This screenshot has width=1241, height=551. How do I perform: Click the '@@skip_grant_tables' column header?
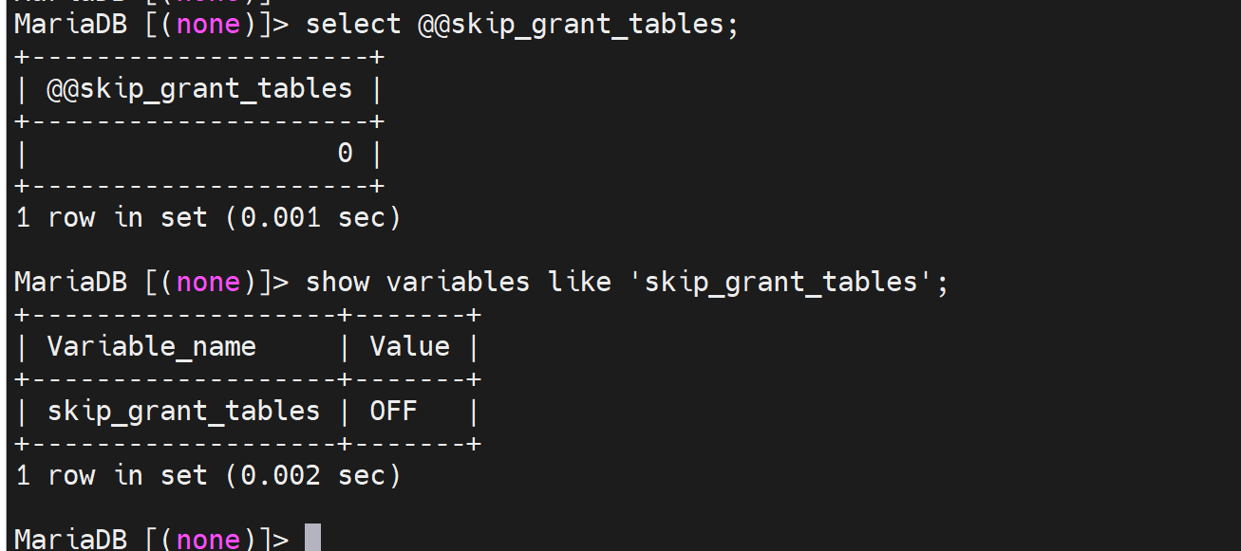pyautogui.click(x=199, y=89)
